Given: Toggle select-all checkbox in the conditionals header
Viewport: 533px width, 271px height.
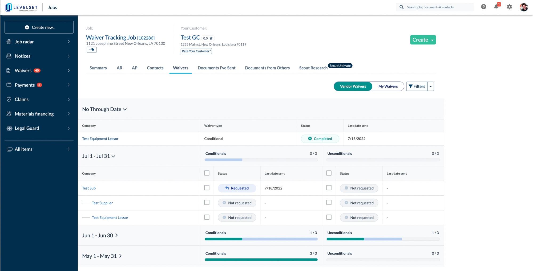Looking at the screenshot, I should (207, 173).
